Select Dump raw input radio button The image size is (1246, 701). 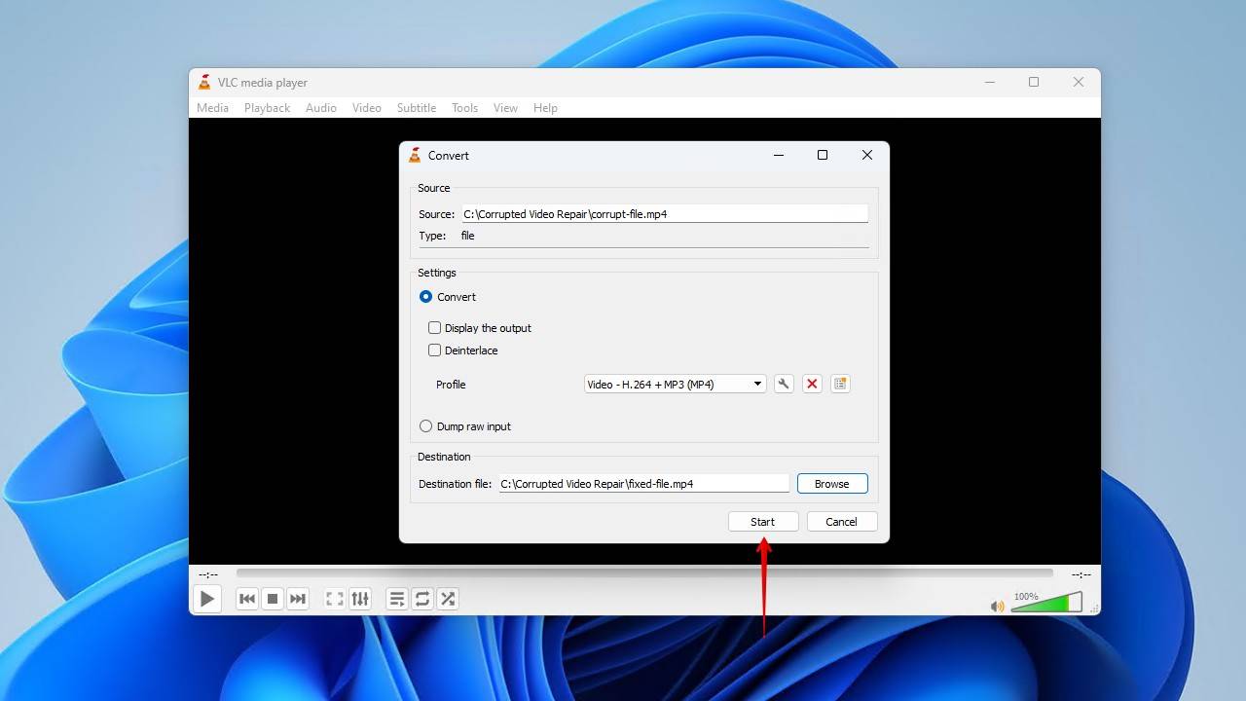click(x=425, y=426)
